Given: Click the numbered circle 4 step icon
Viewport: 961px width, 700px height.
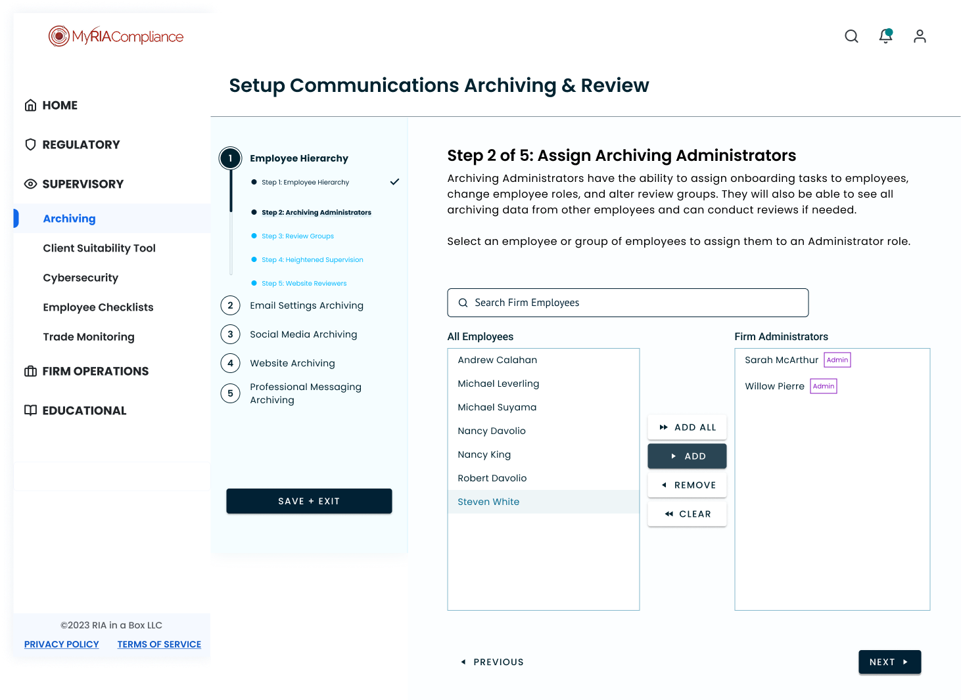Looking at the screenshot, I should pyautogui.click(x=230, y=363).
